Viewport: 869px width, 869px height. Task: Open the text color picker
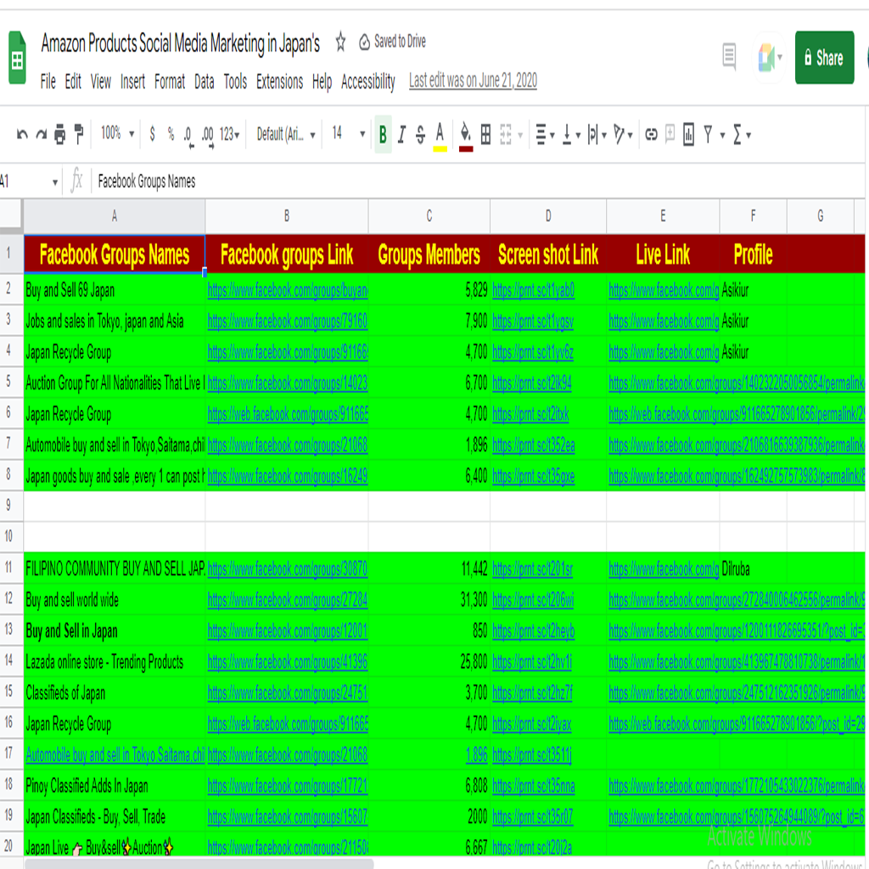point(440,136)
